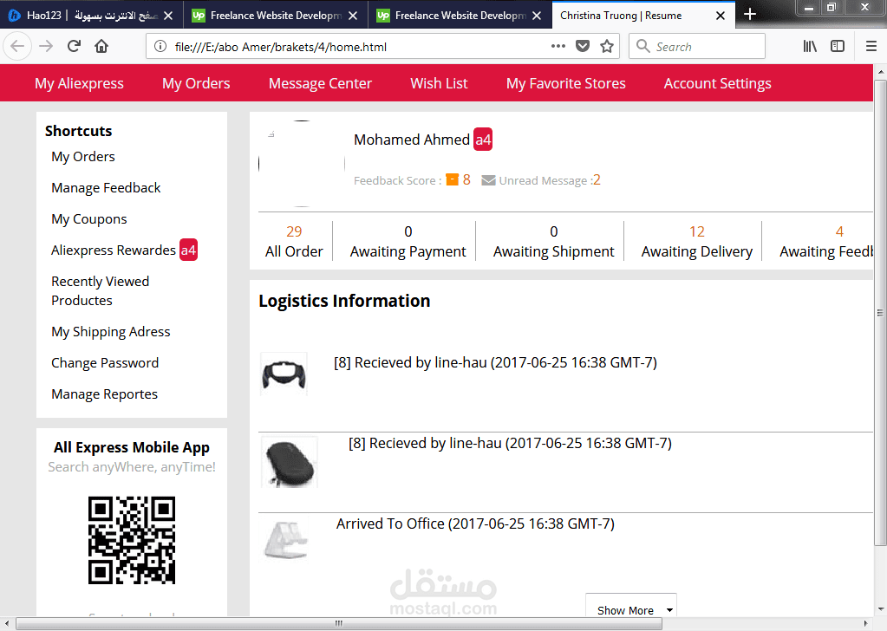The image size is (887, 631).
Task: Open a new tab with plus icon
Action: click(750, 14)
